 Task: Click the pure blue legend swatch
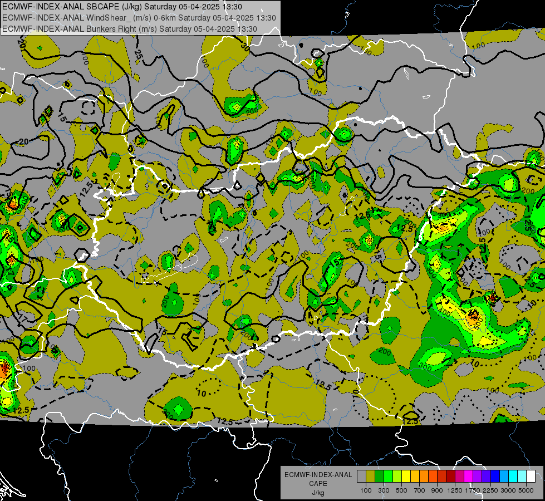(495, 477)
